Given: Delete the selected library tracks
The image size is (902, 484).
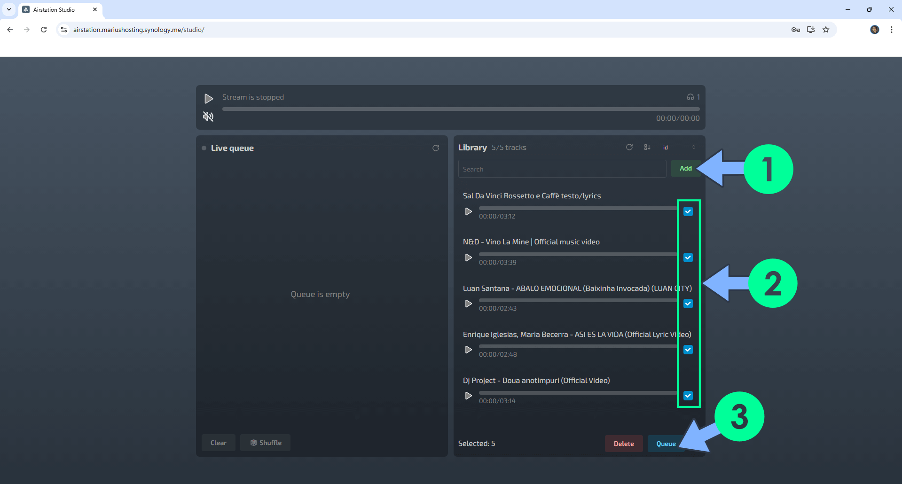Looking at the screenshot, I should (624, 444).
